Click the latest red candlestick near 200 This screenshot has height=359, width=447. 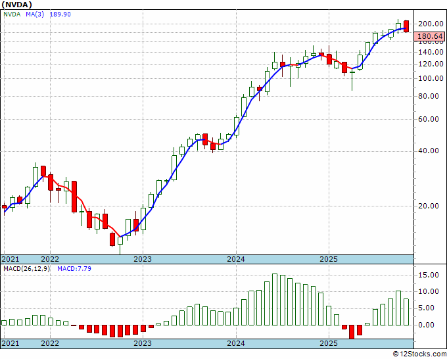pyautogui.click(x=406, y=26)
